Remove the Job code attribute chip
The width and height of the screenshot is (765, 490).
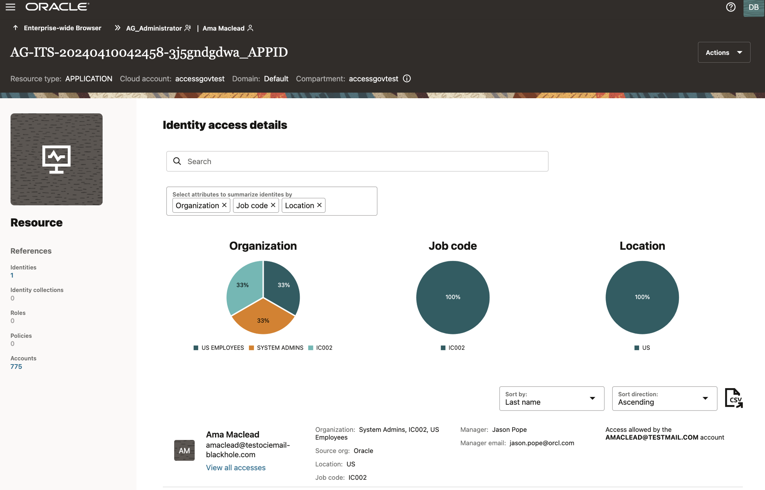pos(273,205)
